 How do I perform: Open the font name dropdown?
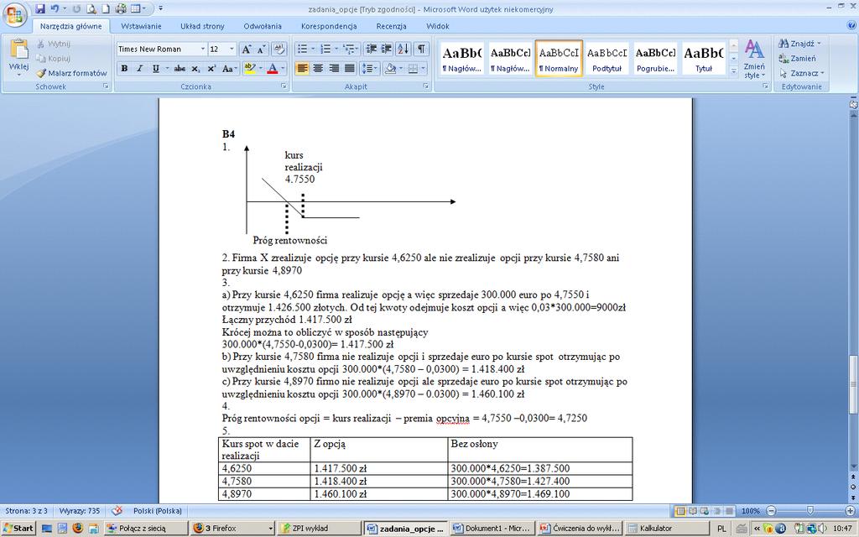coord(202,50)
